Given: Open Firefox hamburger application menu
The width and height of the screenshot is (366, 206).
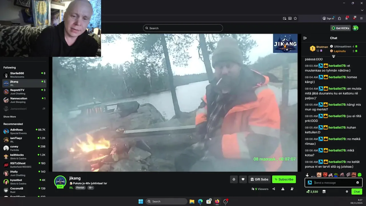Looking at the screenshot, I should 361,18.
